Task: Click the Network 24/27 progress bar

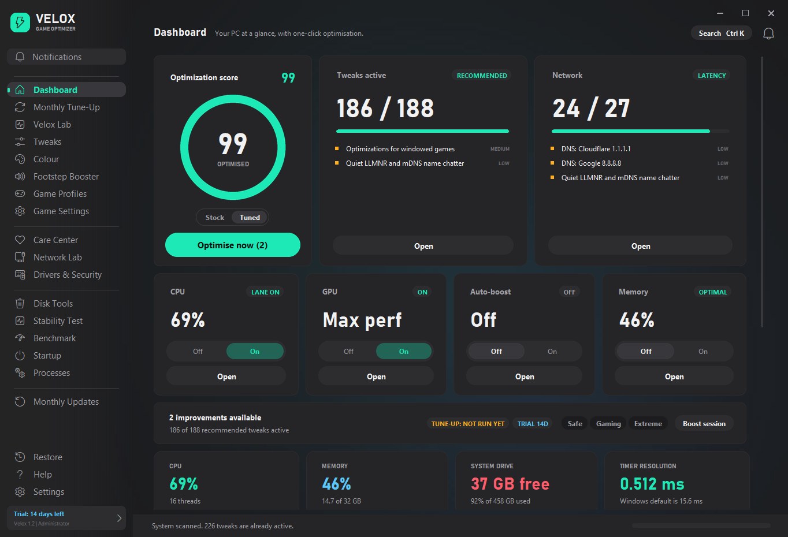Action: coord(640,132)
